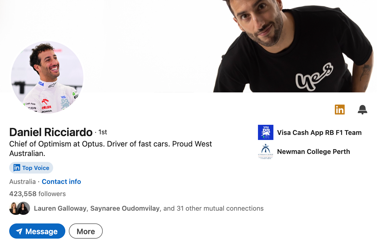377x249 pixels.
Task: Click the LinkedIn icon inside Top Voice badge
Action: (17, 168)
